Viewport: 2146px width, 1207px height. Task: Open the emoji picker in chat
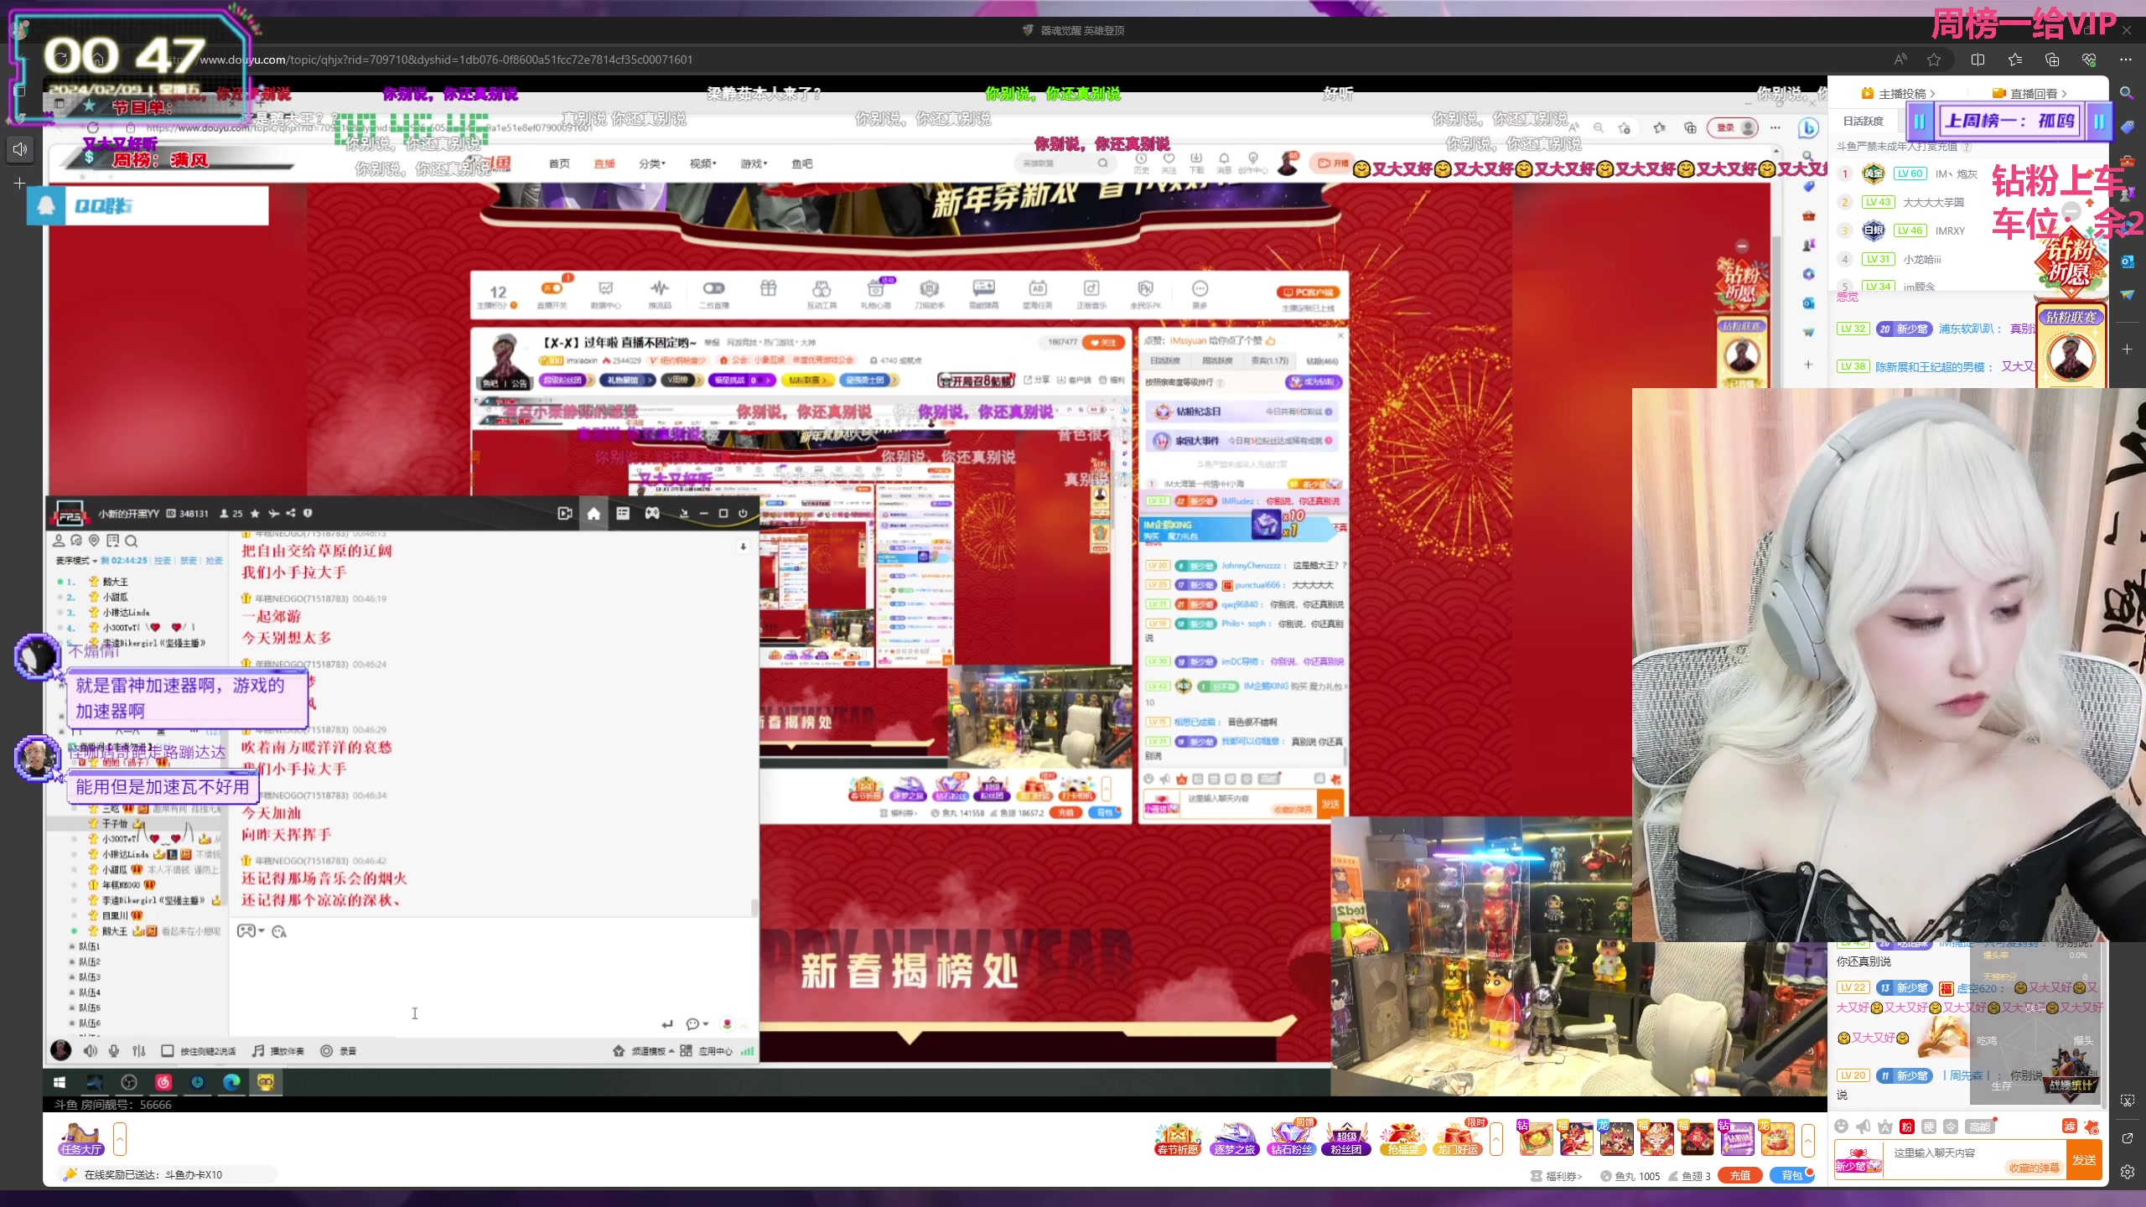(1841, 1127)
